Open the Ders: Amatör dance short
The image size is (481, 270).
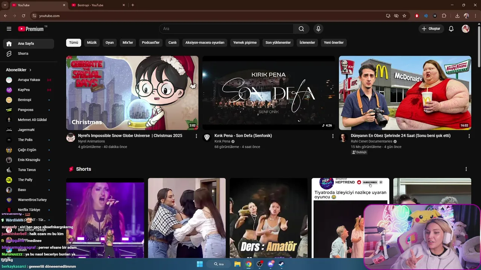click(x=268, y=218)
